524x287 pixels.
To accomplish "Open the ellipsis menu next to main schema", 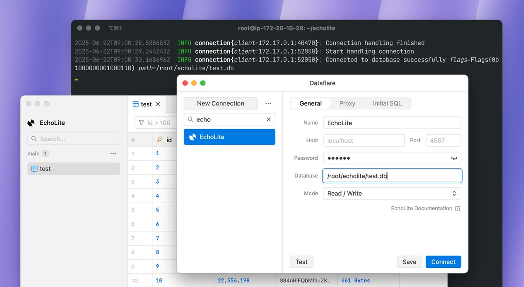I will coord(113,154).
